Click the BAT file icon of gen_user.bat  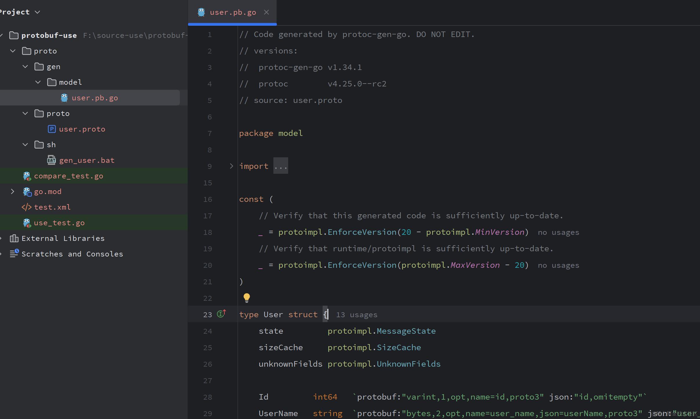pos(52,160)
